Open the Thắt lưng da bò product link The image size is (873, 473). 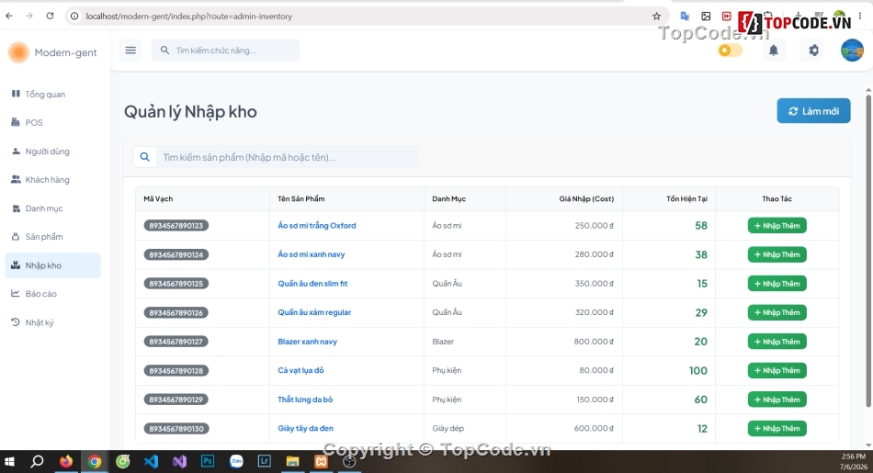click(305, 400)
